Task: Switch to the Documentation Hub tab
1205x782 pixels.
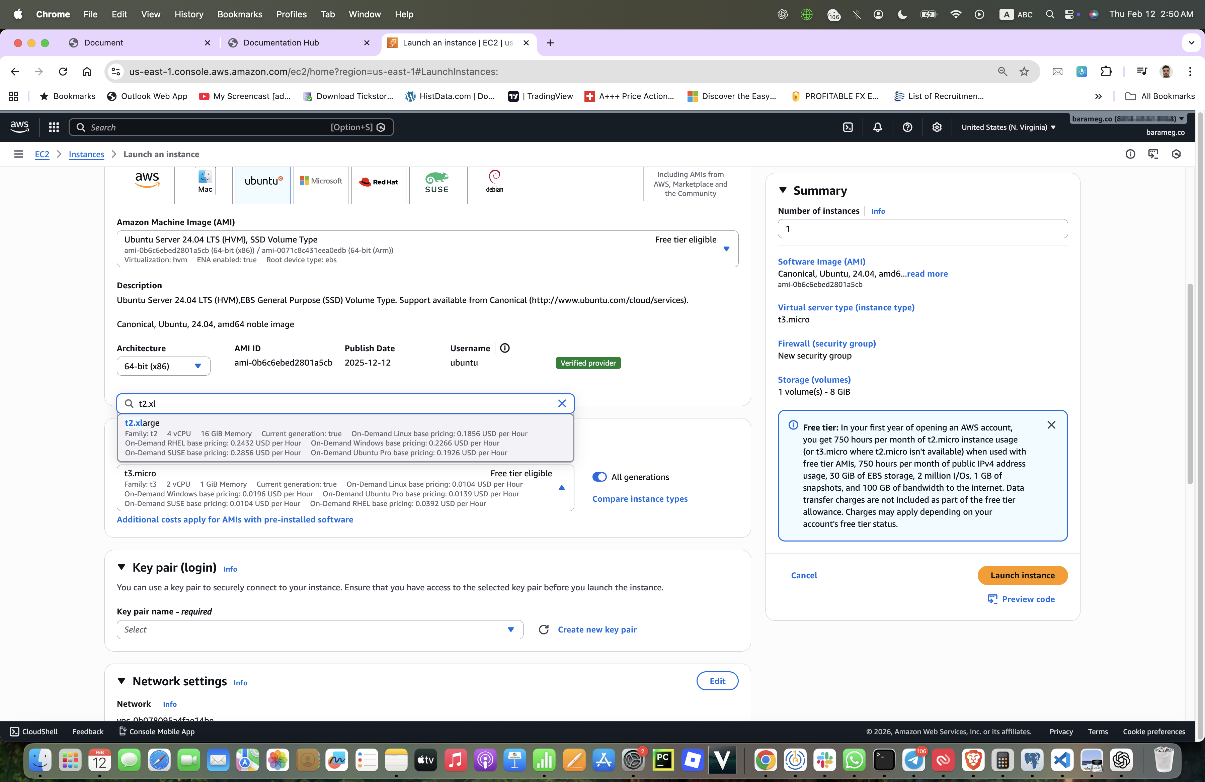Action: point(281,42)
